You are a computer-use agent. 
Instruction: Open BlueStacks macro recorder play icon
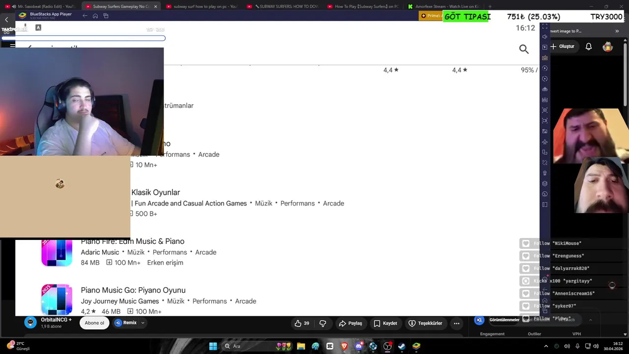click(x=544, y=68)
